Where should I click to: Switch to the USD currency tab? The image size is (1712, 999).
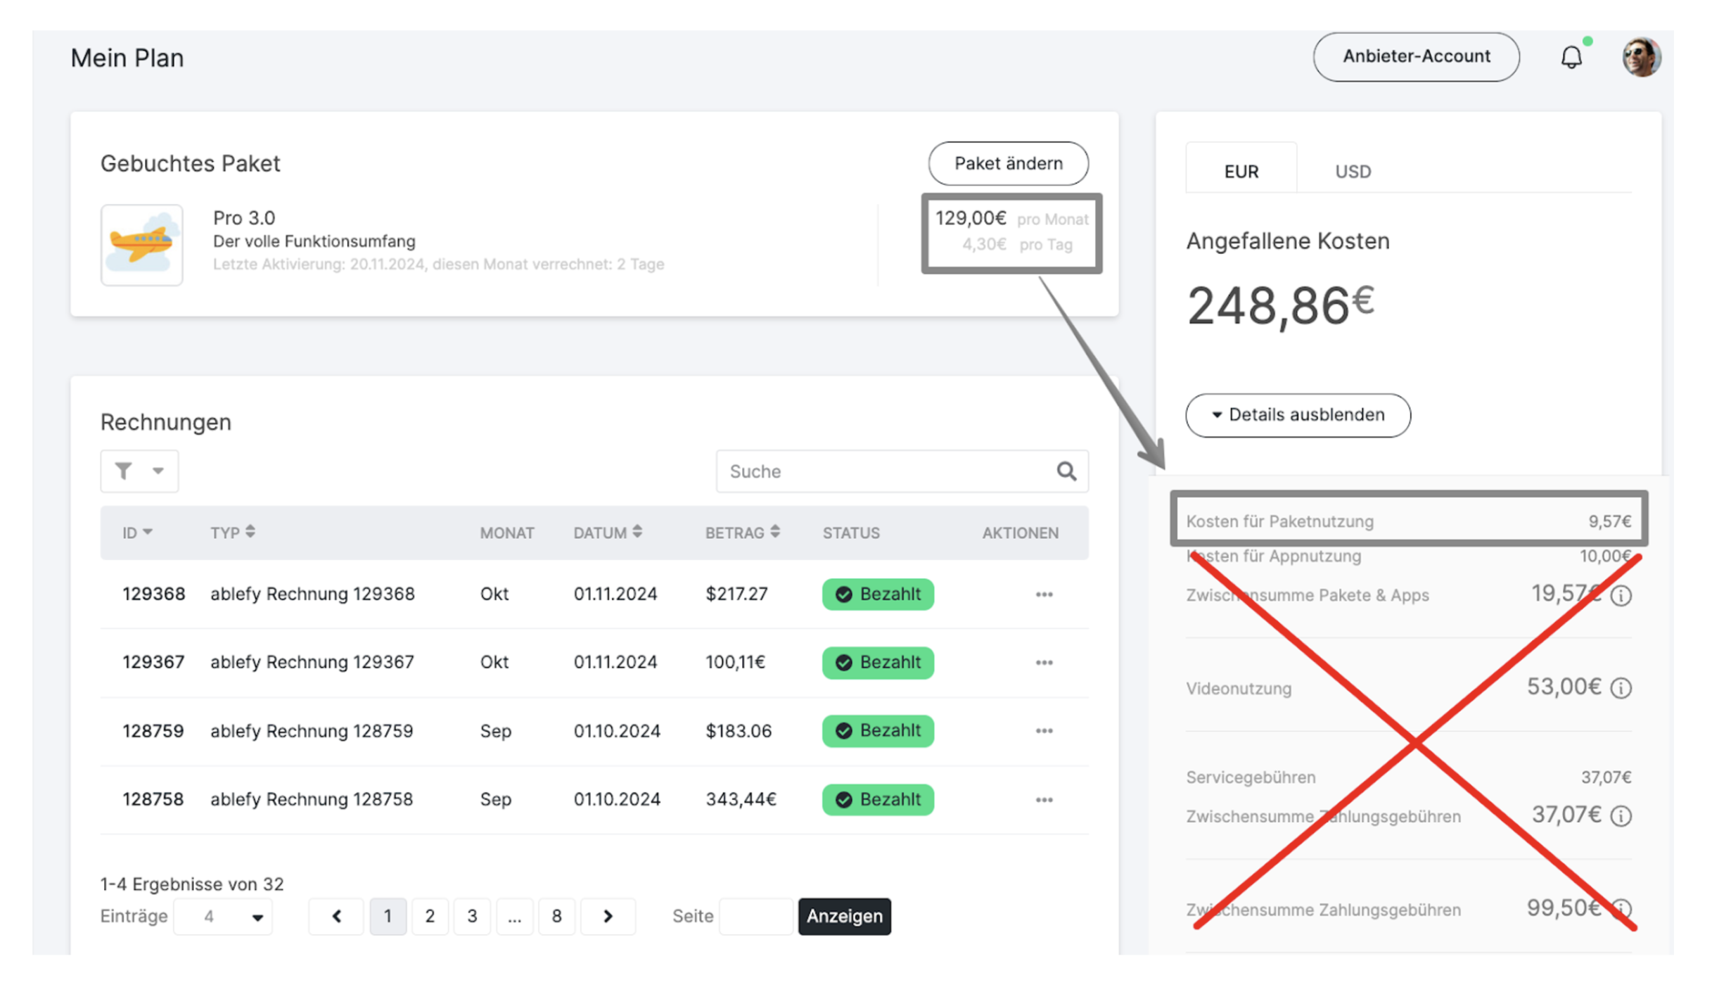pyautogui.click(x=1352, y=171)
